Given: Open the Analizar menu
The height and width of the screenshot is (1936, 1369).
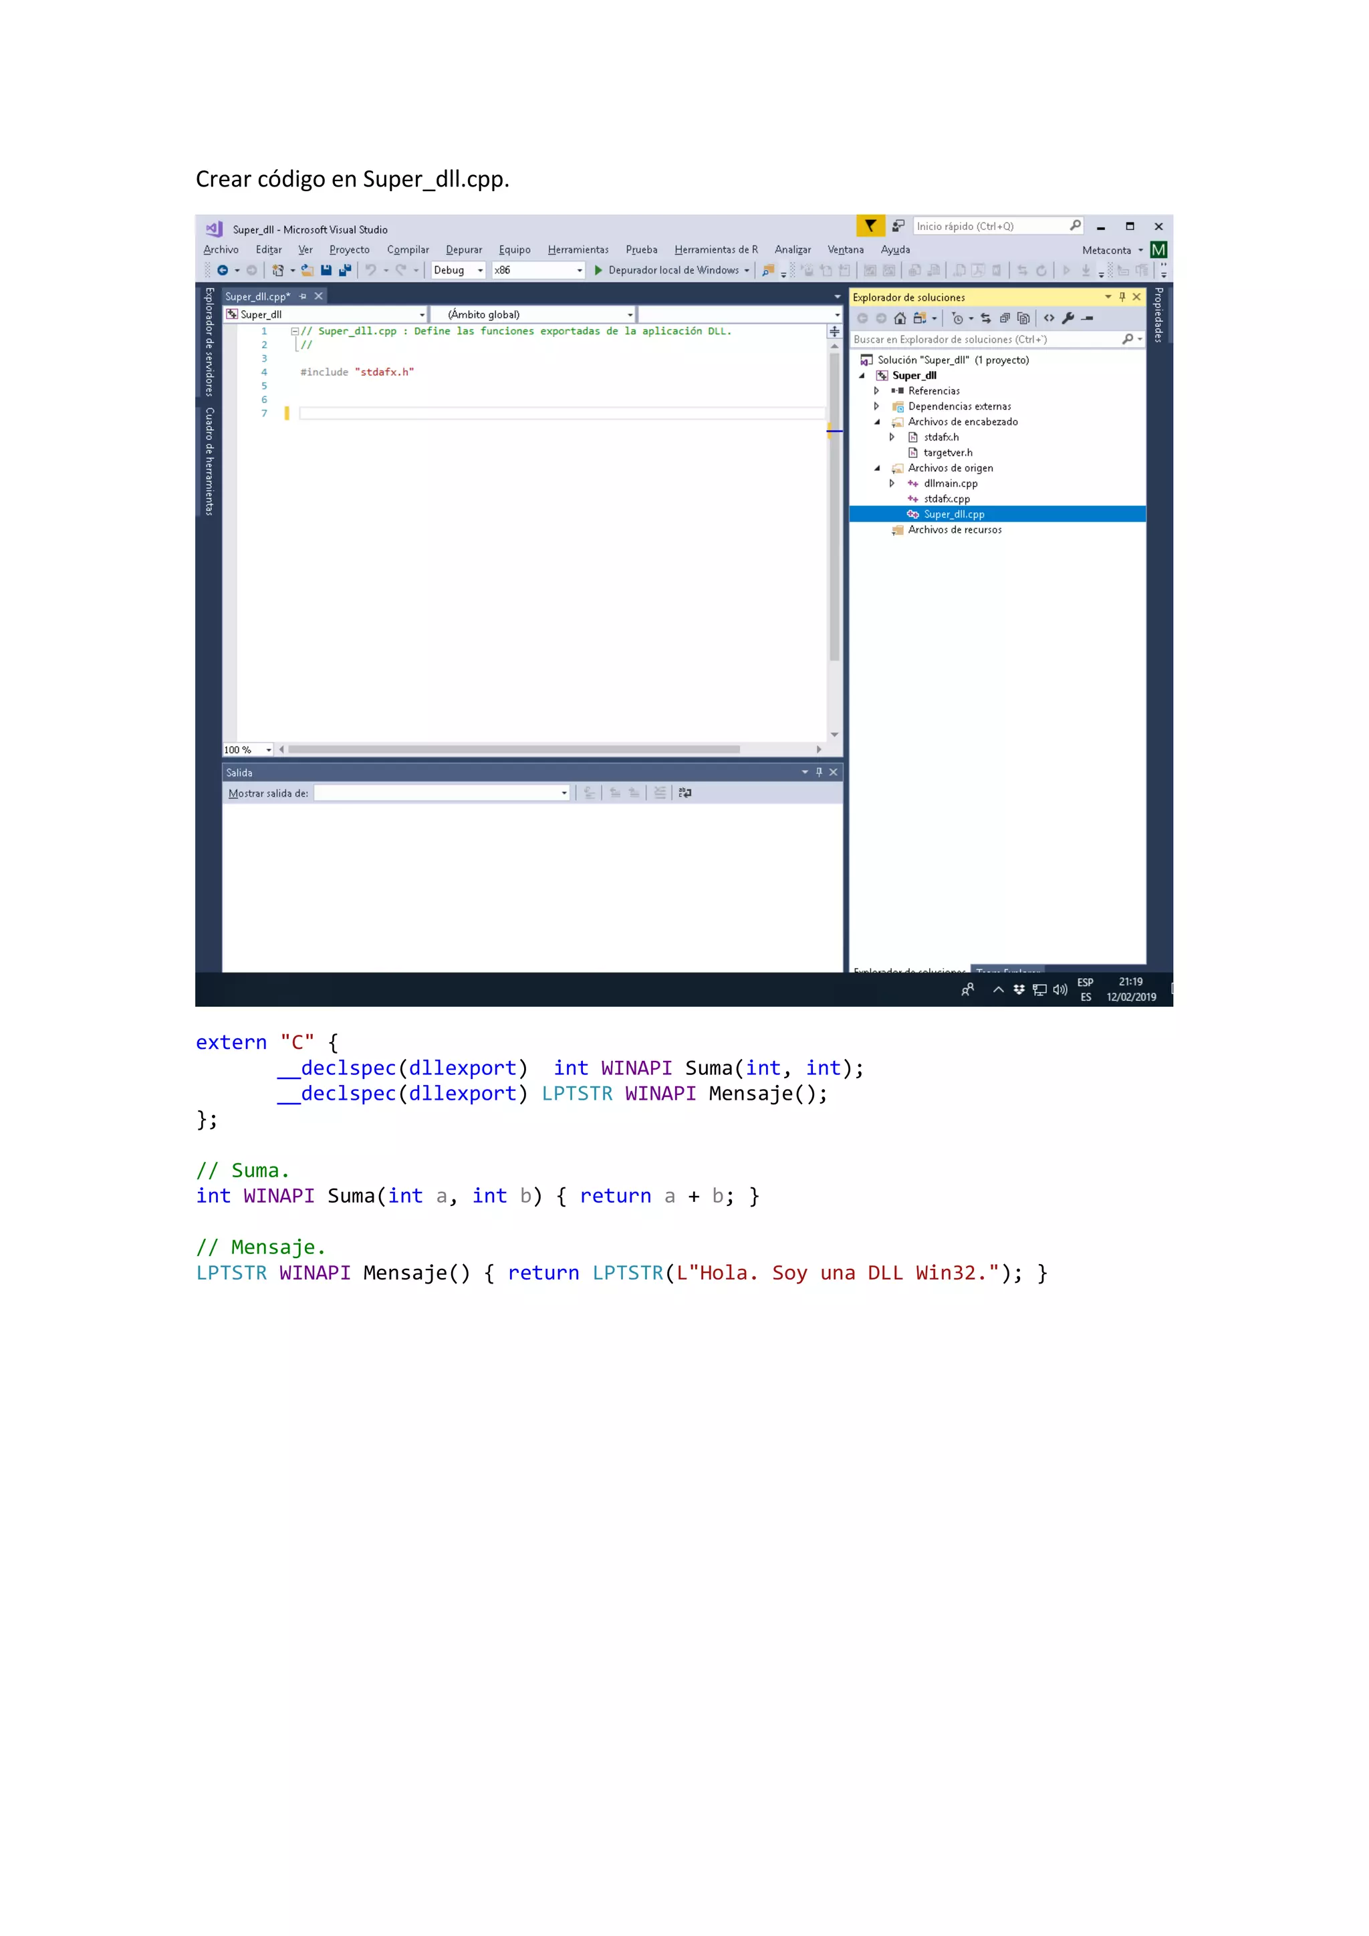Looking at the screenshot, I should click(792, 249).
